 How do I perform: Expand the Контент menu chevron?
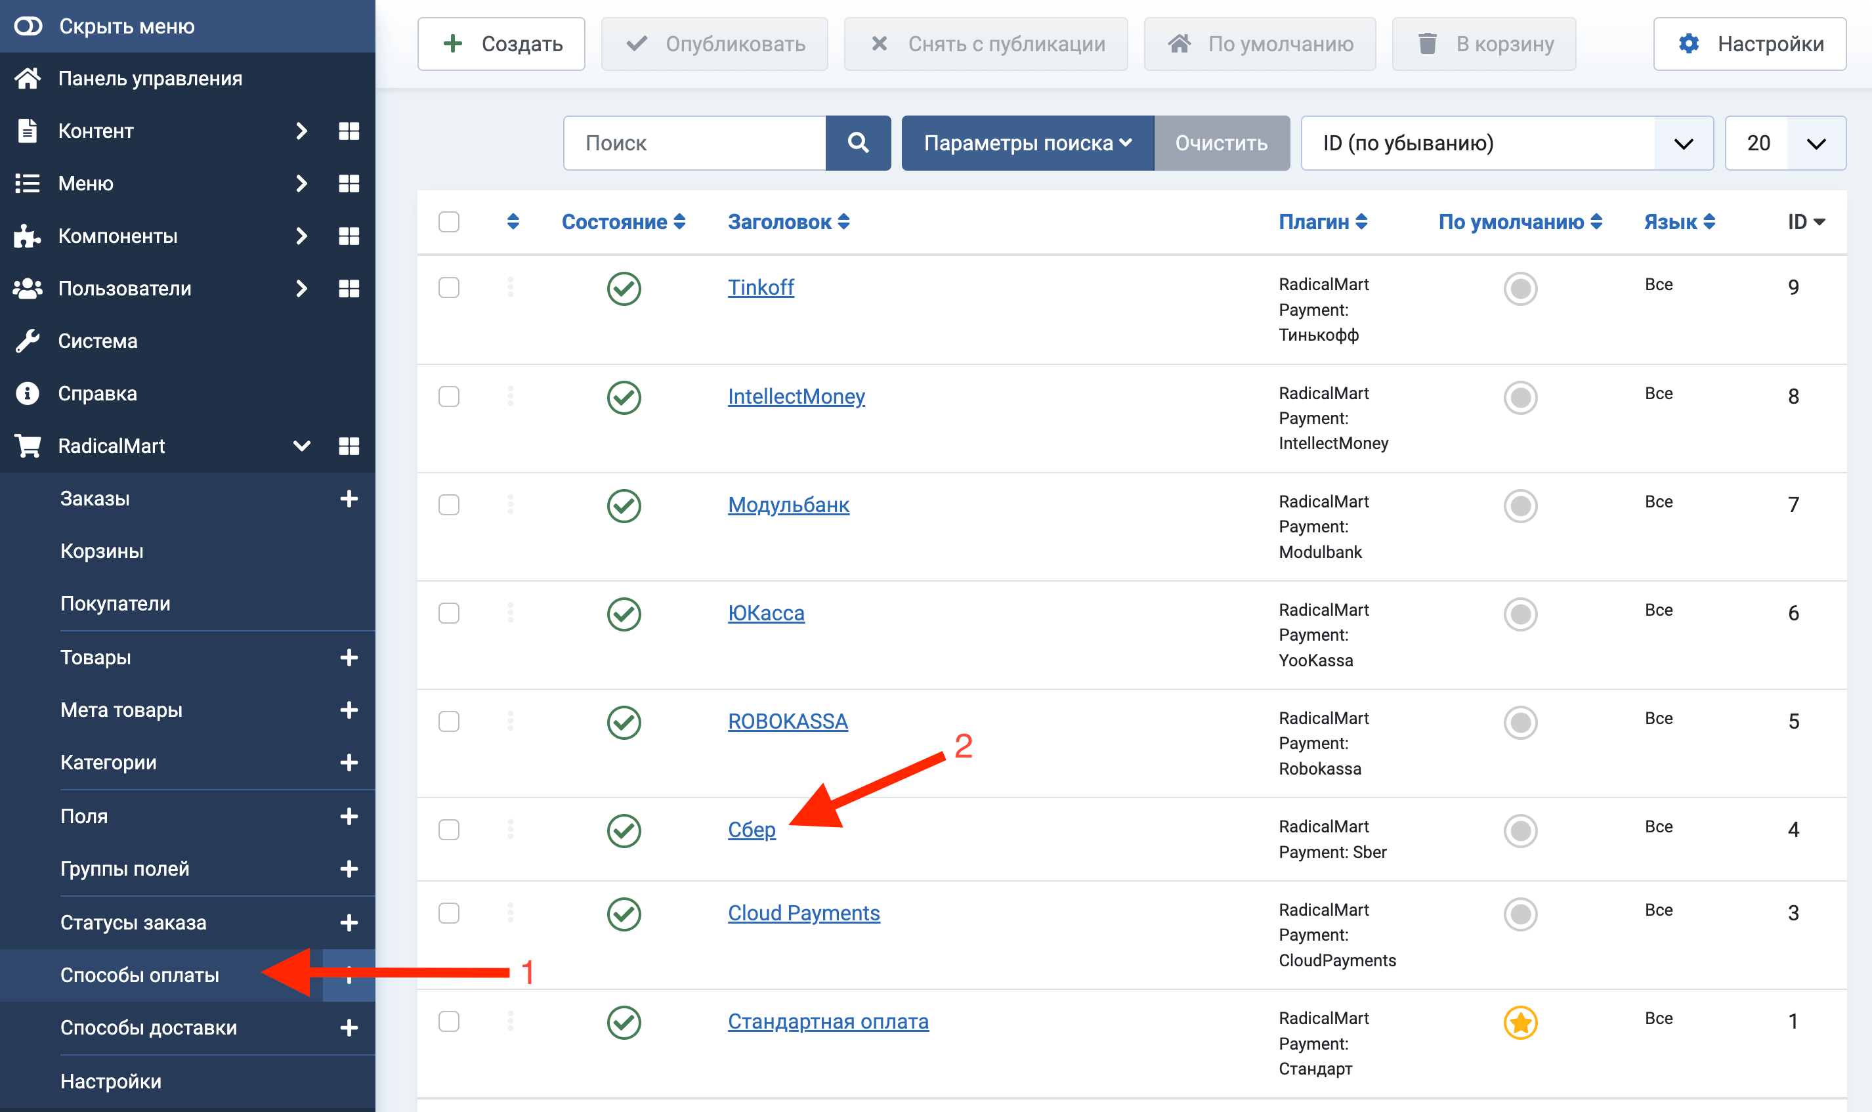[x=301, y=131]
